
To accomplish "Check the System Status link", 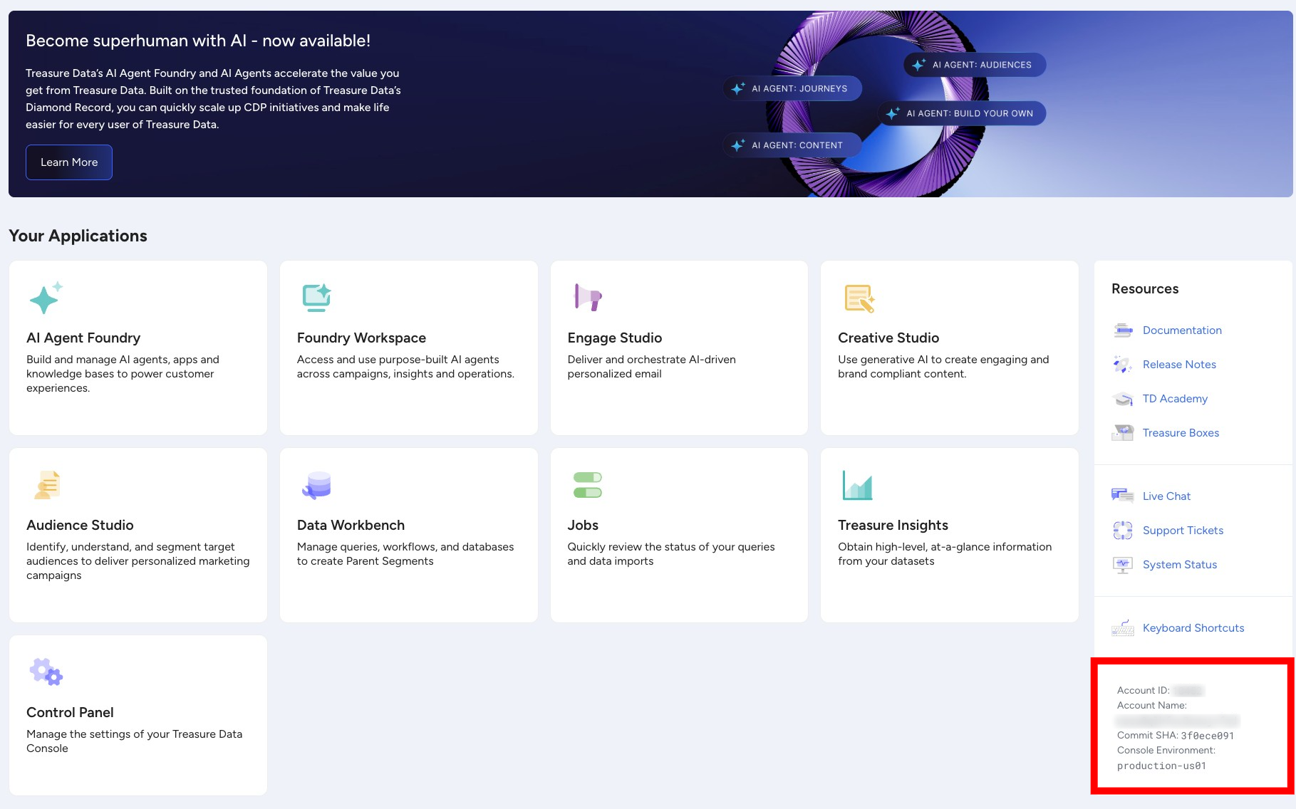I will [x=1179, y=565].
